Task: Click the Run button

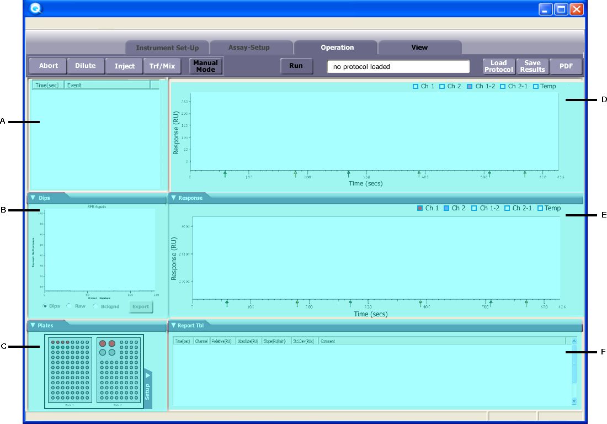Action: coord(296,66)
